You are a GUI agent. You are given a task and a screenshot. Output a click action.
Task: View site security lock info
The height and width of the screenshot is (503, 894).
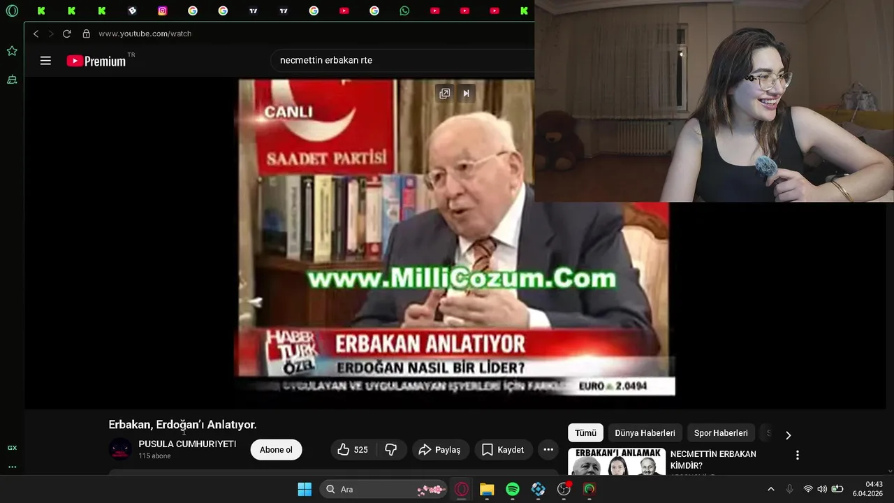86,34
